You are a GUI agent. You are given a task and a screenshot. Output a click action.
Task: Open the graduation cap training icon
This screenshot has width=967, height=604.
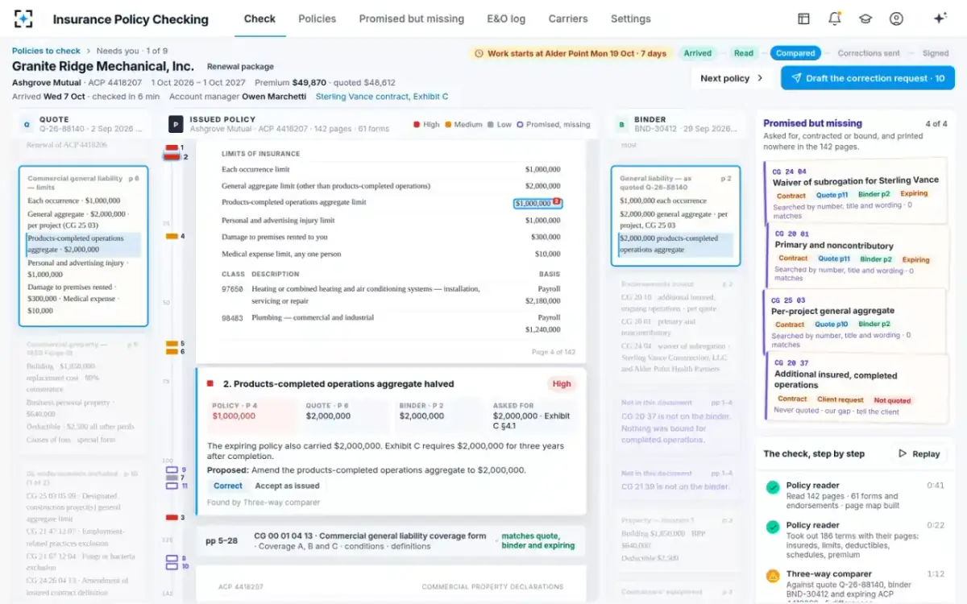pos(865,19)
